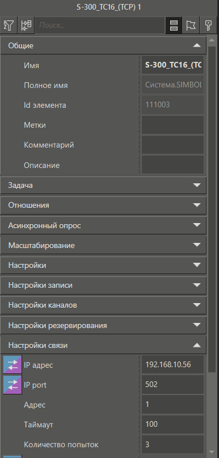Image resolution: width=219 pixels, height=458 pixels.
Task: Switch to the list view mode icon
Action: (174, 26)
